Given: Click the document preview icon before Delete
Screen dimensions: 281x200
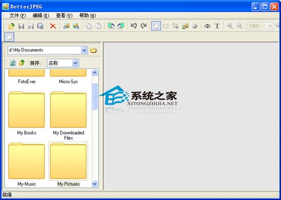Looking at the screenshot, I should pyautogui.click(x=40, y=26).
